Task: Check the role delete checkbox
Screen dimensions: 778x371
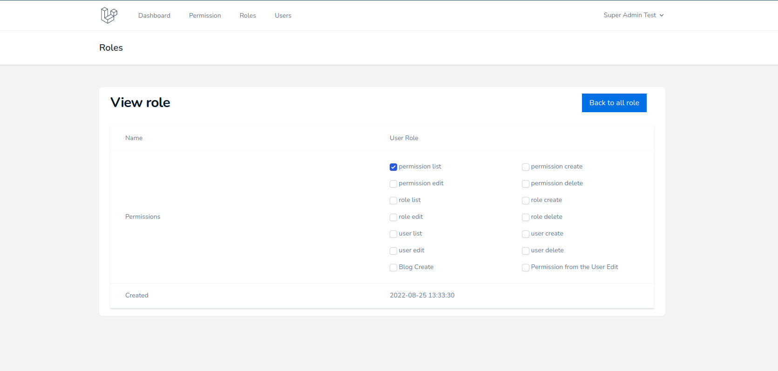Action: point(526,217)
